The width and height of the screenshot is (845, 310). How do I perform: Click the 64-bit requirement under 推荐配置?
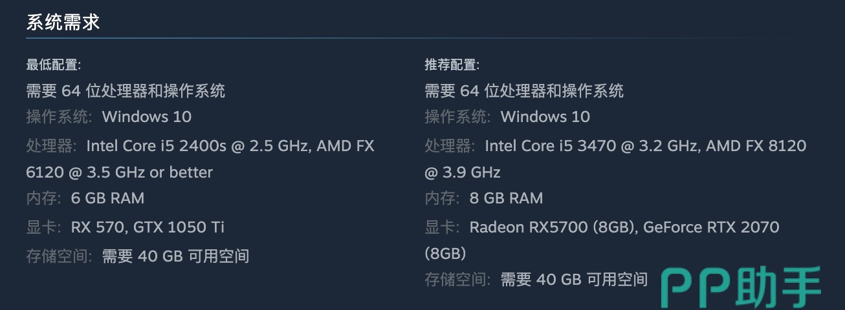(524, 90)
